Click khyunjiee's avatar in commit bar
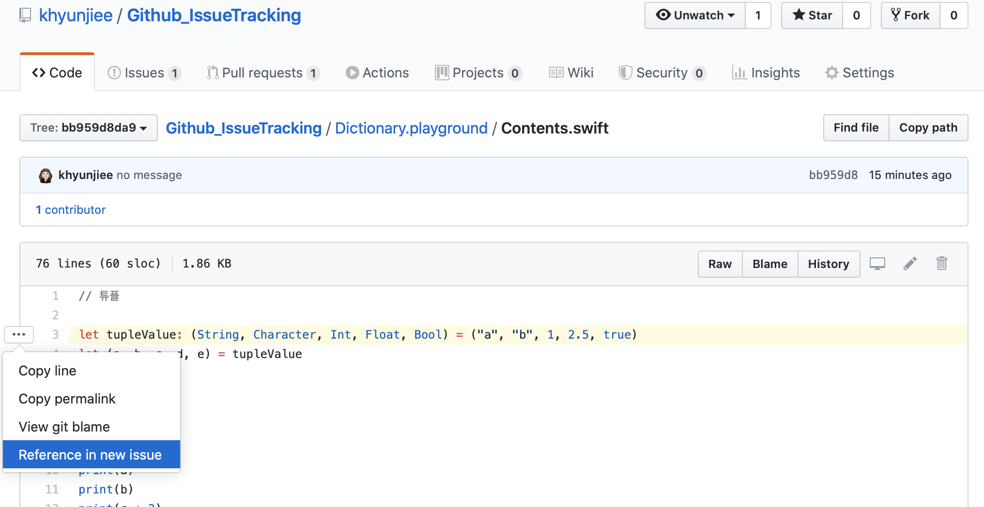 coord(46,176)
